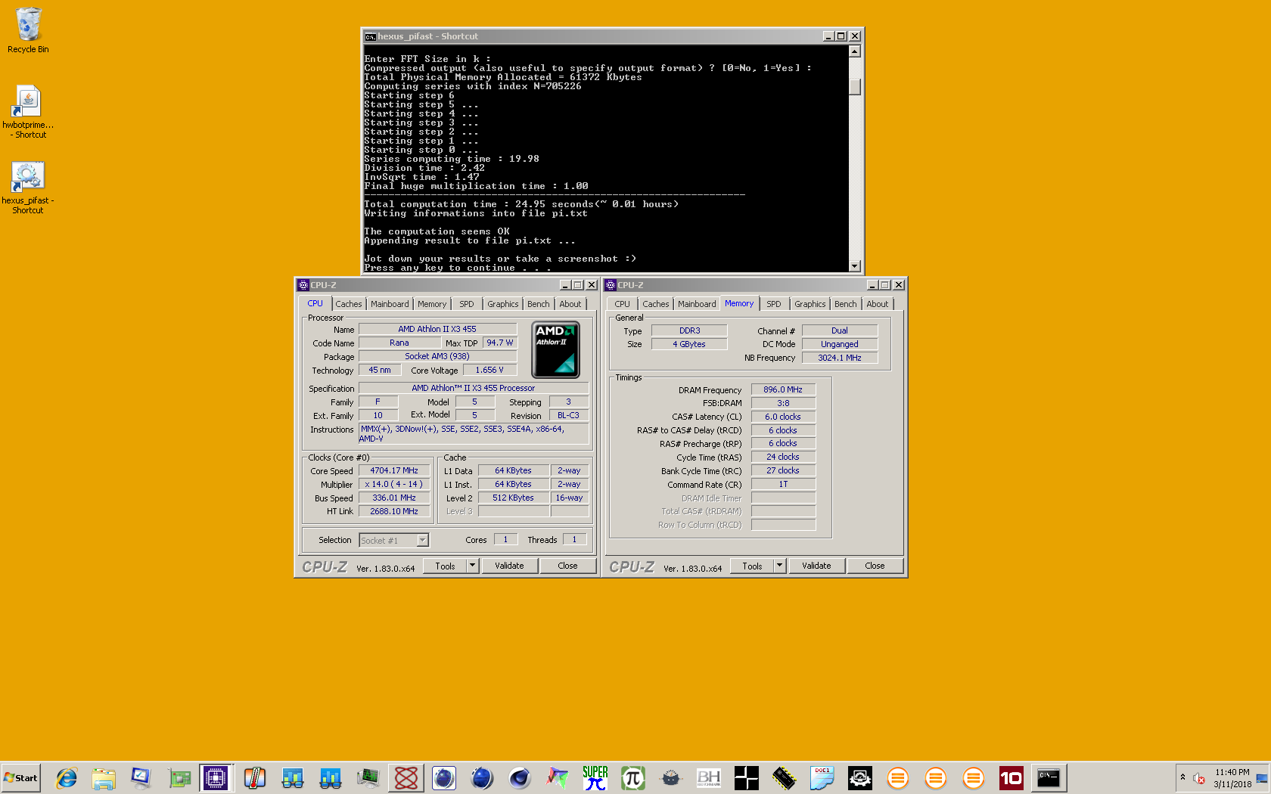Image resolution: width=1271 pixels, height=794 pixels.
Task: Open Bench tab in the left CPU-Z window
Action: coord(539,304)
